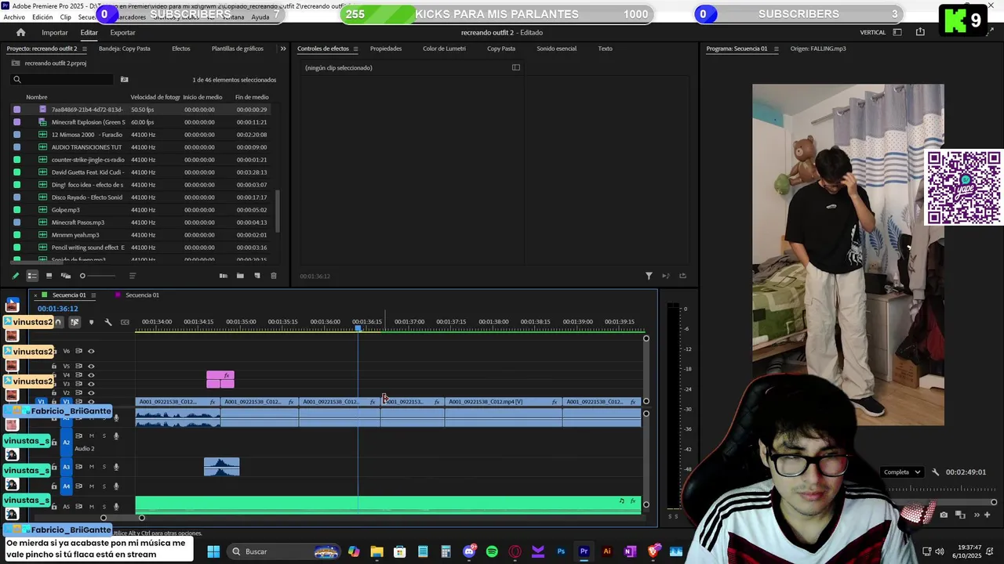Solo audio track A4
The image size is (1004, 564).
pos(104,486)
